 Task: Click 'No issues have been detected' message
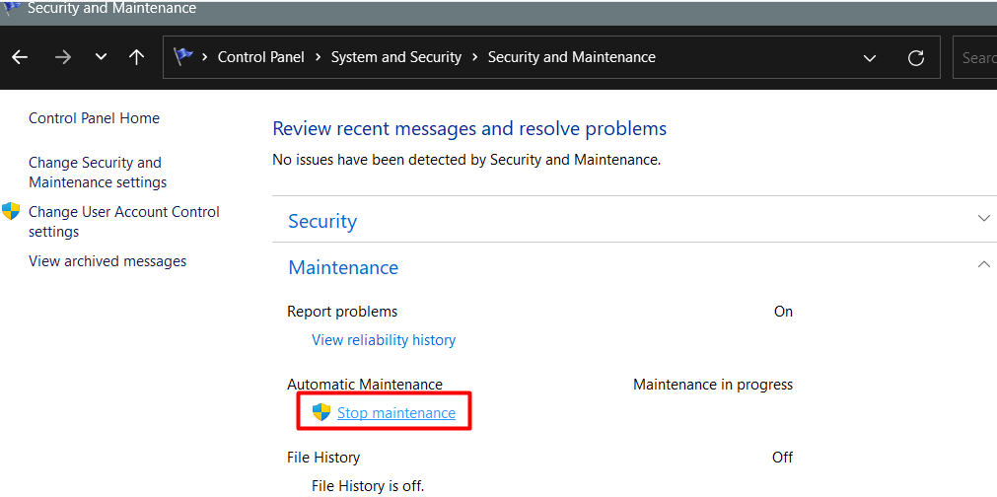(466, 160)
